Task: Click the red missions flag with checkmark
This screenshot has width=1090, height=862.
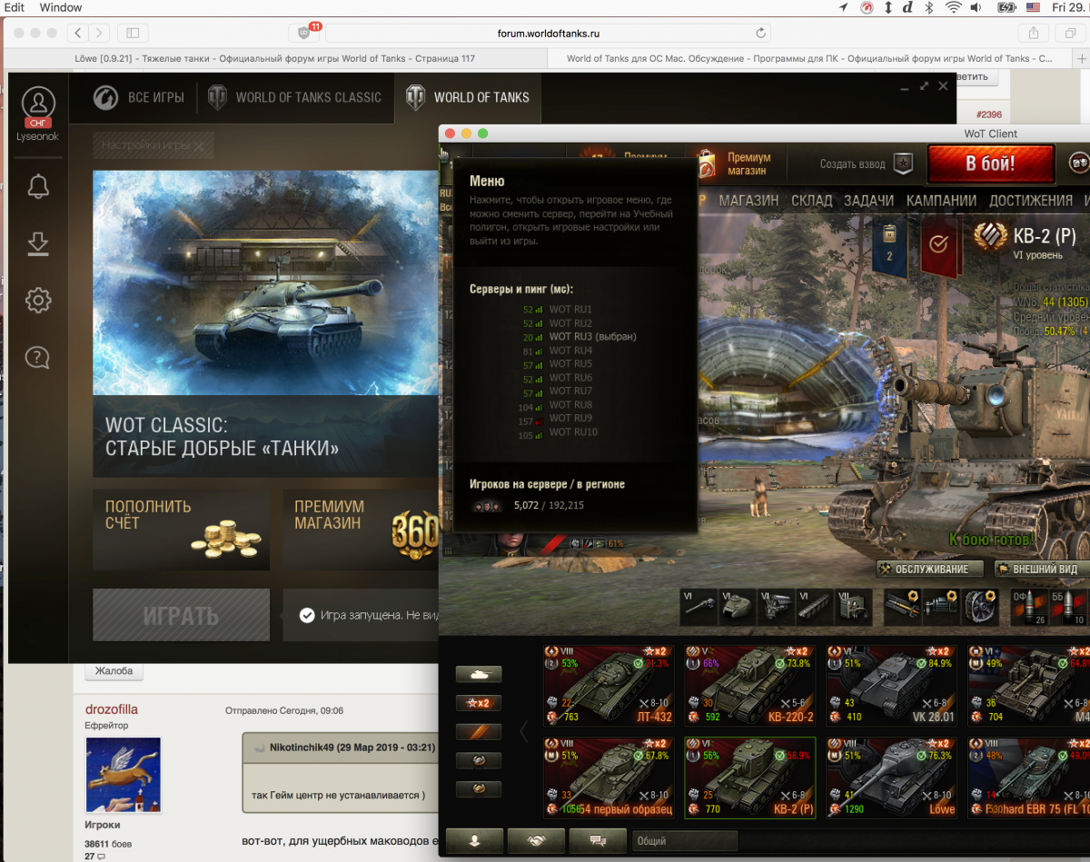Action: (x=939, y=247)
